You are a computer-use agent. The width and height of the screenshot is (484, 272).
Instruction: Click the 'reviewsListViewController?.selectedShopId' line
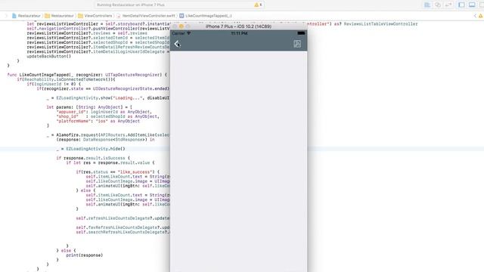pos(98,42)
